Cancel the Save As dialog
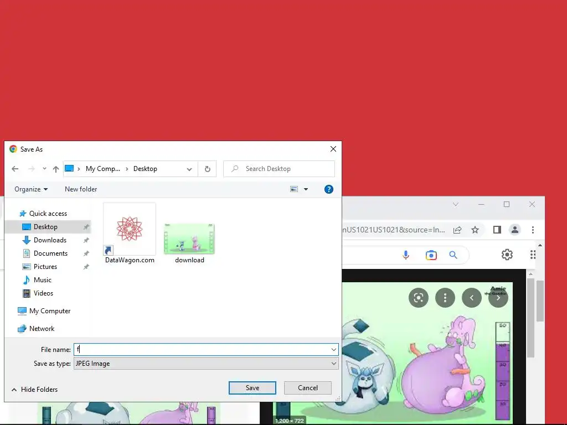The width and height of the screenshot is (567, 425). pos(308,388)
